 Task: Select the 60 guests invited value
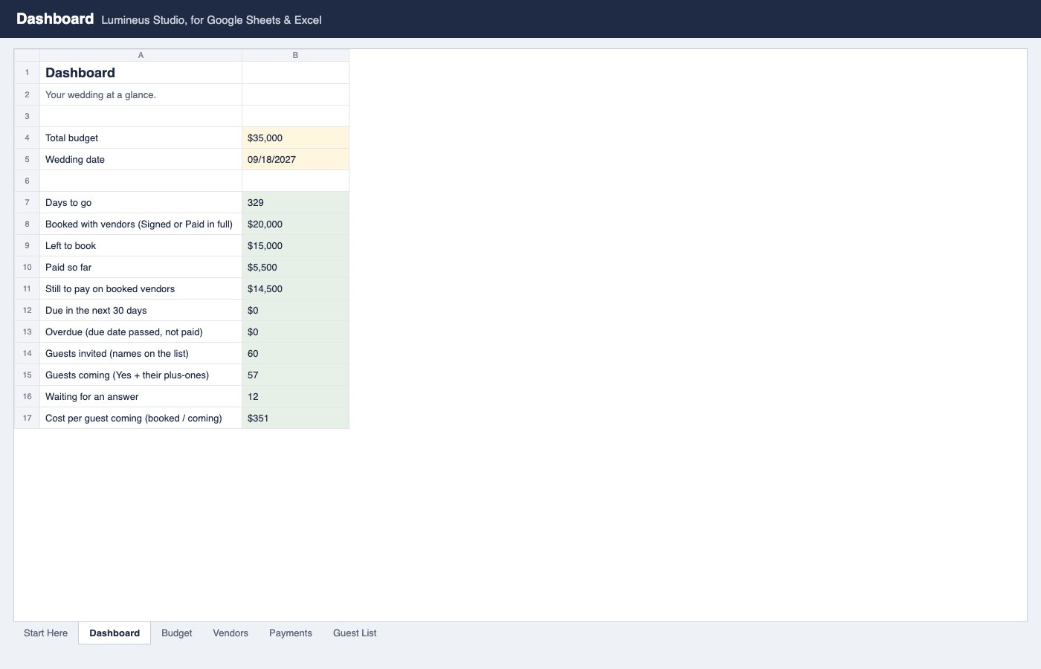click(x=295, y=353)
